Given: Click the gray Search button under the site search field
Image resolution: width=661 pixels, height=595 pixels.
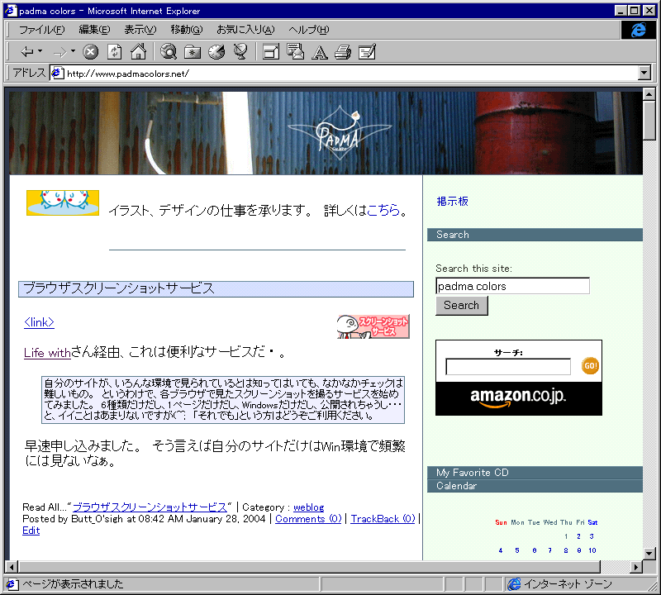Looking at the screenshot, I should 462,305.
